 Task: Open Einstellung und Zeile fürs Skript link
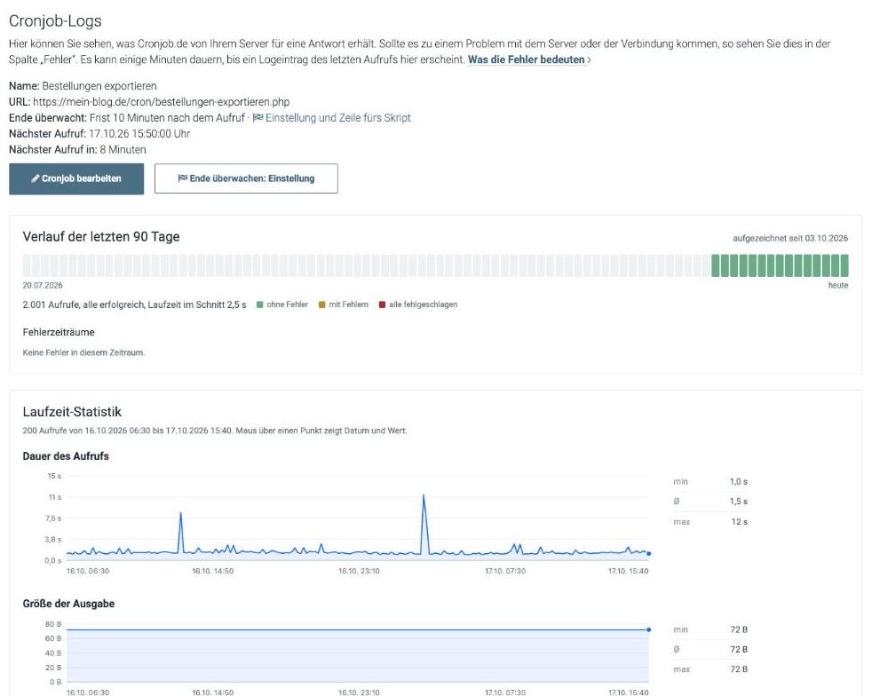click(338, 118)
